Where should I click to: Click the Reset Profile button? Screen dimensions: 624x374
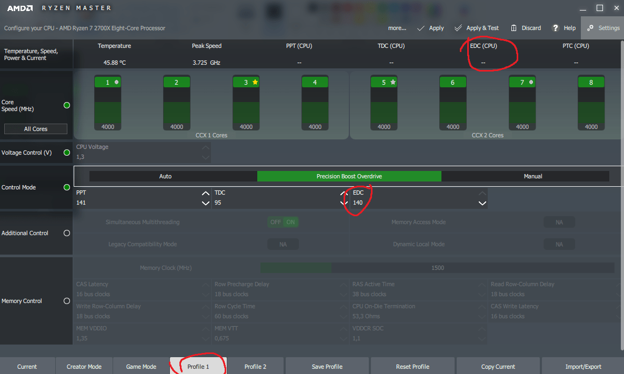412,367
